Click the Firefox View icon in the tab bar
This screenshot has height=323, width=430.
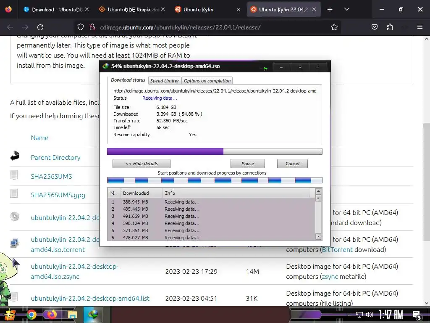tap(8, 9)
